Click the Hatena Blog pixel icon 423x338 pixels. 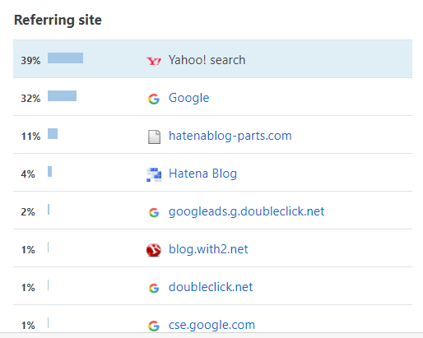[154, 174]
